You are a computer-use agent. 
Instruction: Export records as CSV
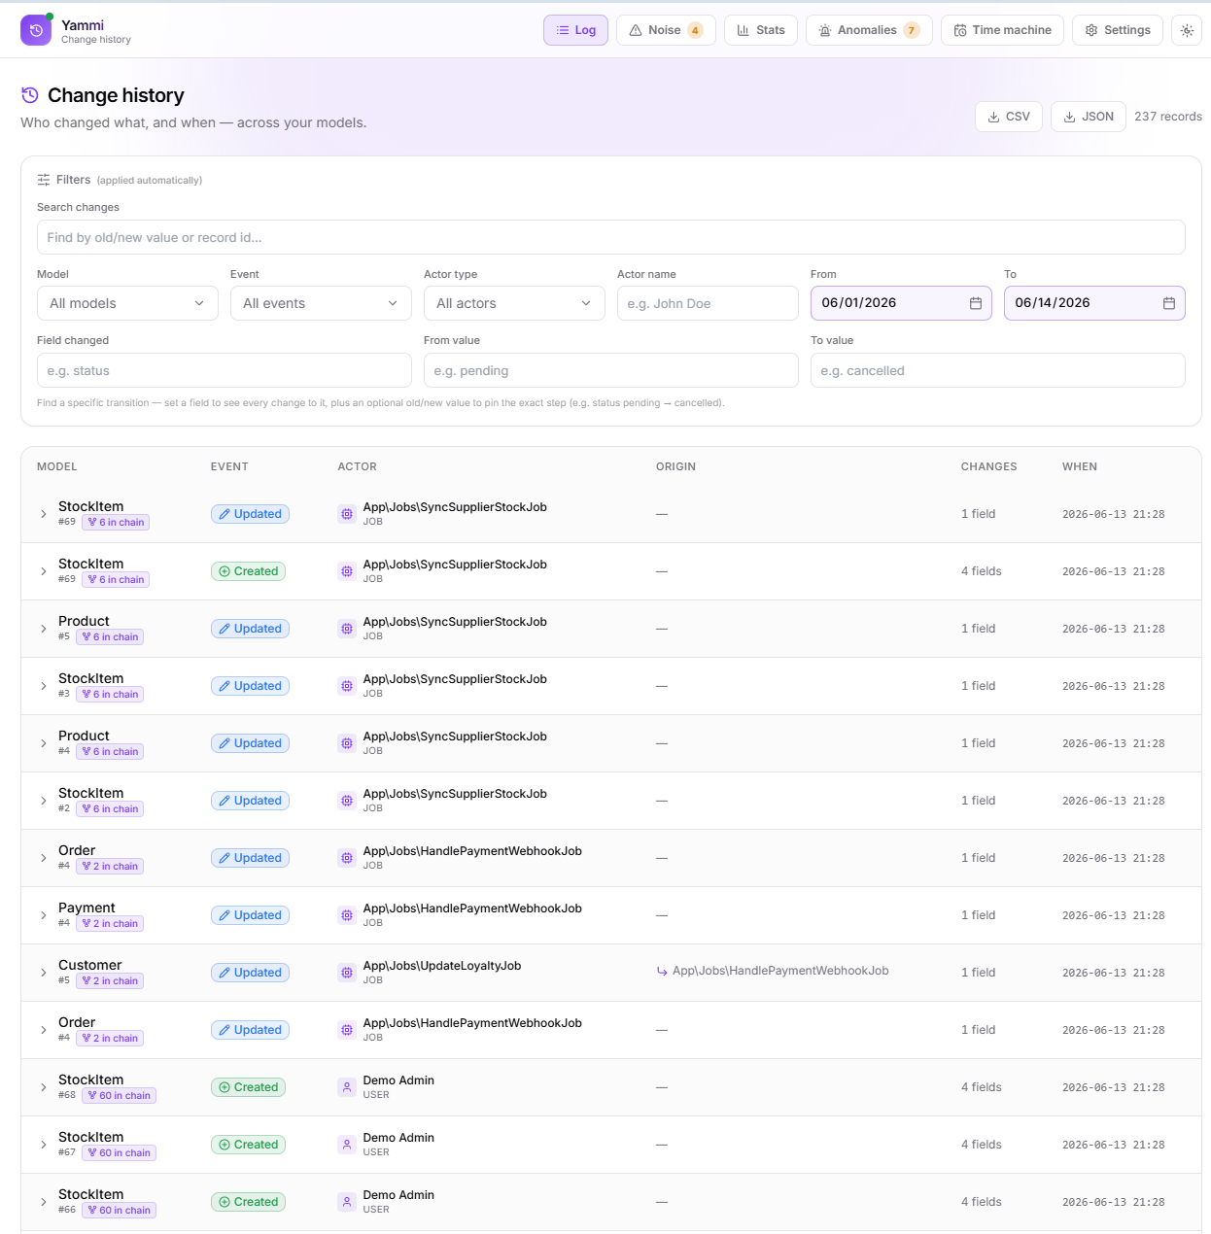pyautogui.click(x=1009, y=117)
